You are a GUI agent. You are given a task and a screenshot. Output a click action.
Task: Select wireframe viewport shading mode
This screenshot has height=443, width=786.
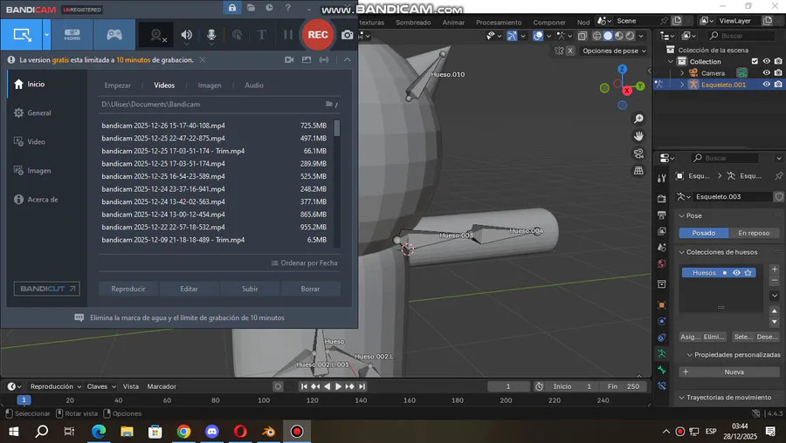point(596,36)
